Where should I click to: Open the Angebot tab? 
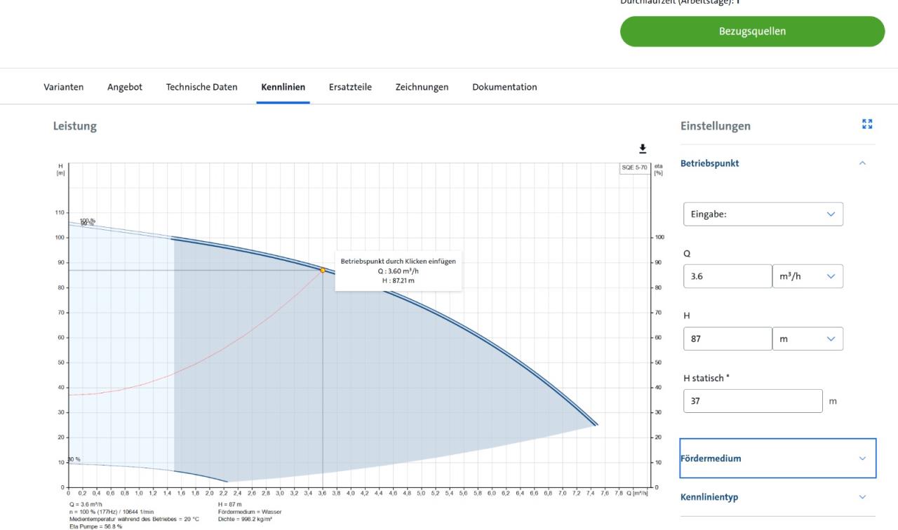pyautogui.click(x=125, y=87)
